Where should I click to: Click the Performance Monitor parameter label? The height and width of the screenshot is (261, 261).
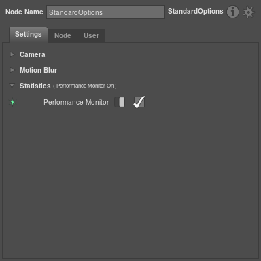pyautogui.click(x=76, y=102)
